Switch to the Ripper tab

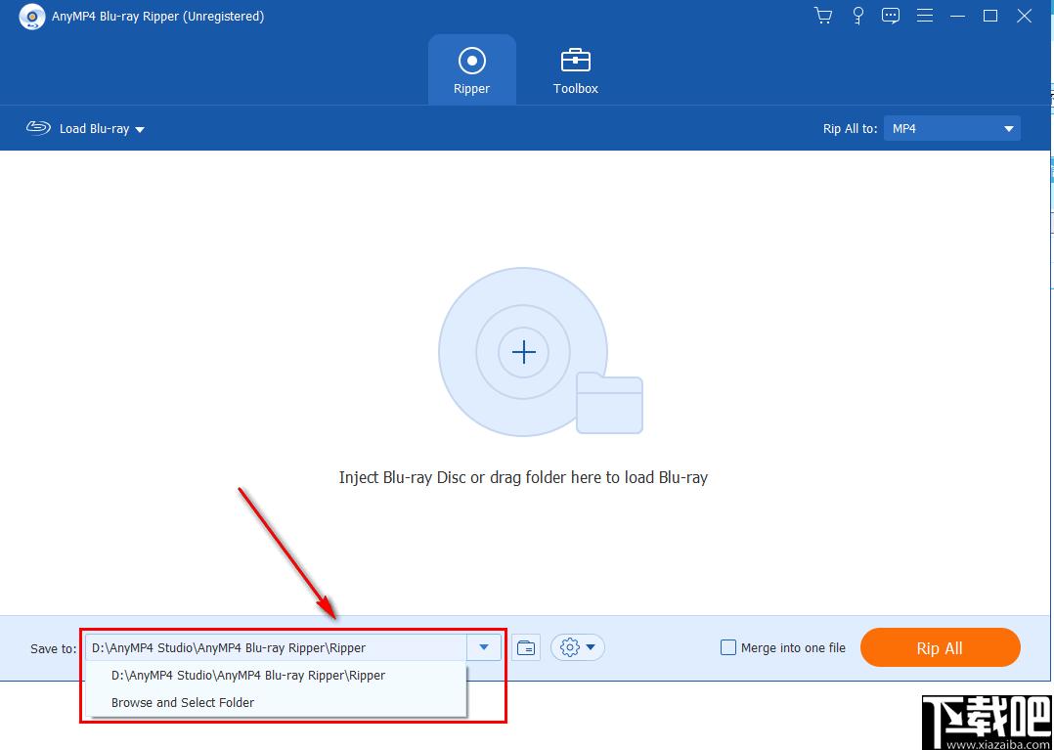(x=472, y=69)
